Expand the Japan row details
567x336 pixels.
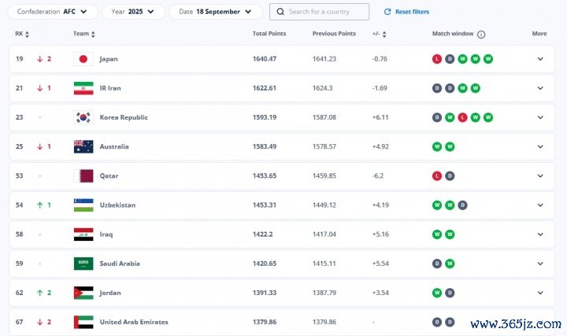540,59
